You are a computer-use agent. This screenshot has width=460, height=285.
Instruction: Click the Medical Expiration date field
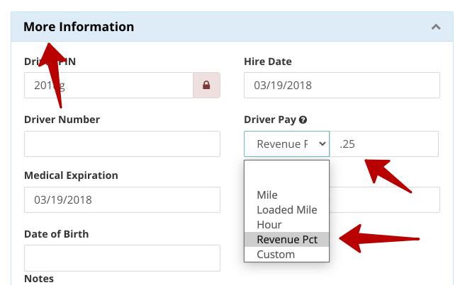[122, 199]
